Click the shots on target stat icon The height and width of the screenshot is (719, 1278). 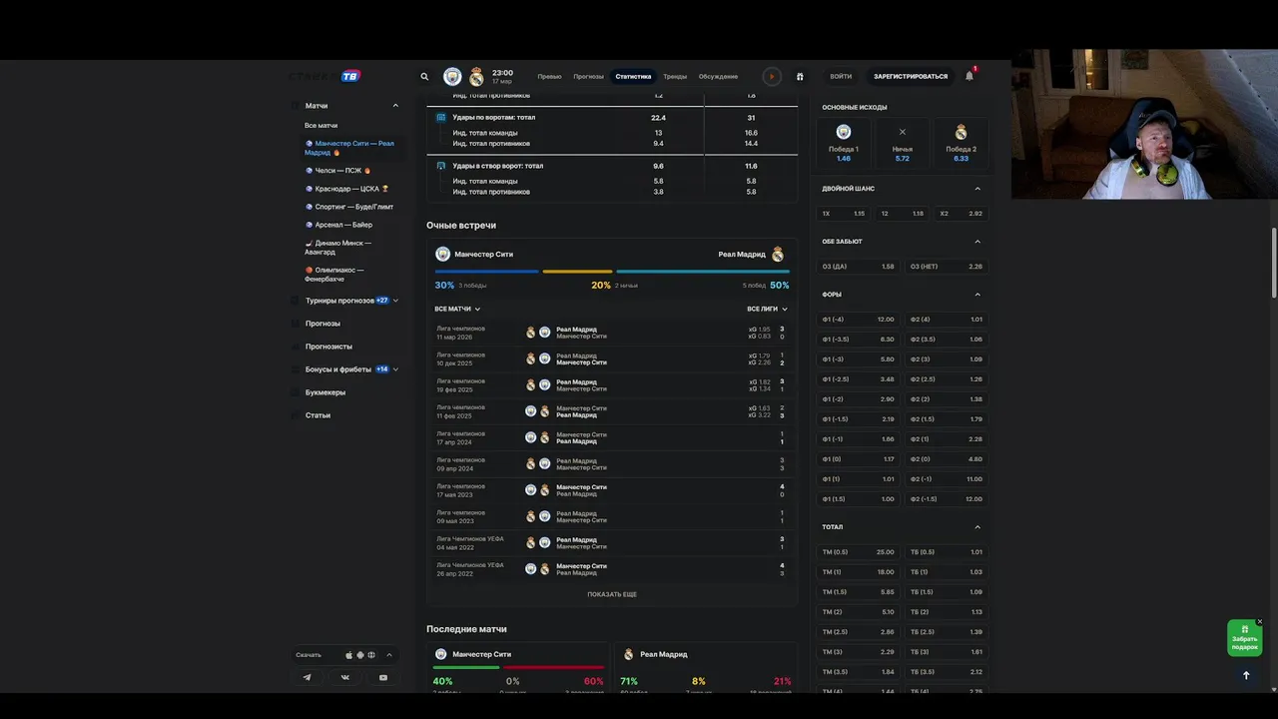tap(441, 166)
